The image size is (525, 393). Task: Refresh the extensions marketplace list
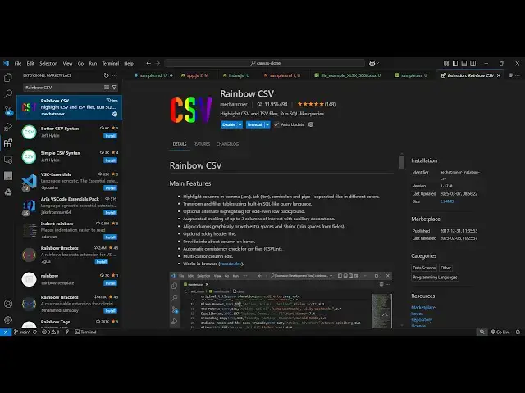click(x=106, y=75)
